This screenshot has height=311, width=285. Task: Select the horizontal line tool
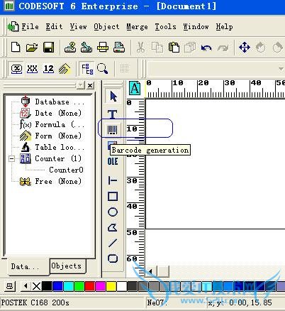click(x=113, y=180)
